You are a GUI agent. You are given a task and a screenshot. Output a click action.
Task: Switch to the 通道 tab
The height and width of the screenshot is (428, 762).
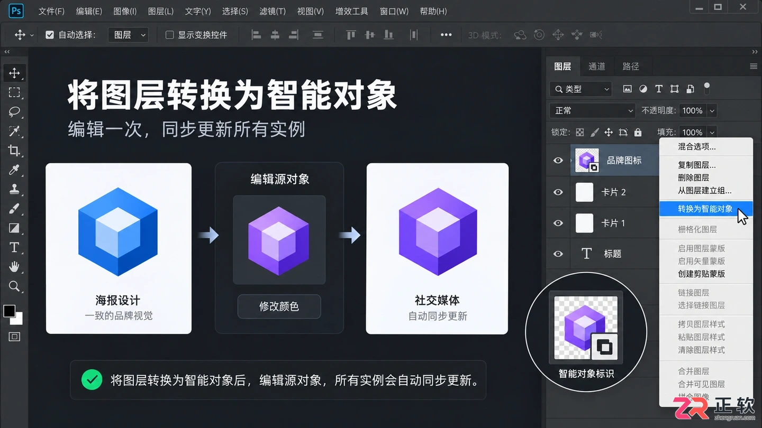pos(597,66)
